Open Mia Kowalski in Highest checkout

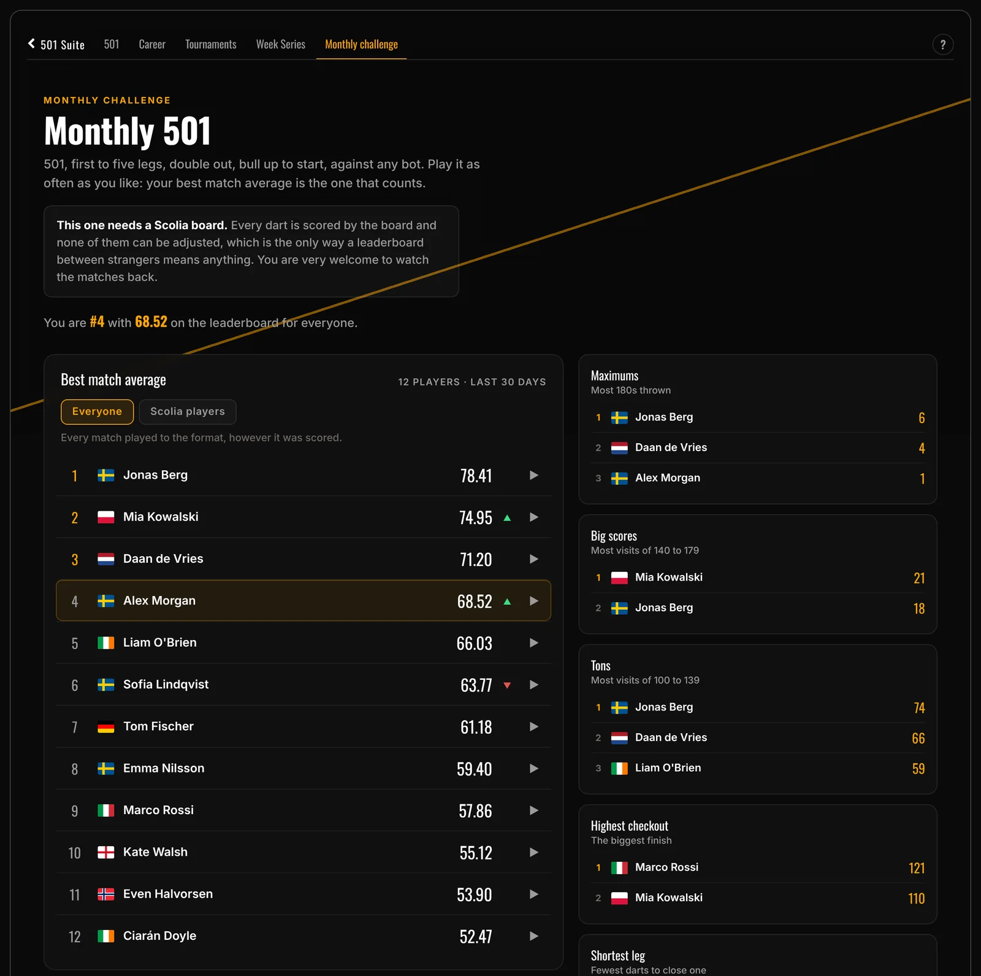pos(758,898)
